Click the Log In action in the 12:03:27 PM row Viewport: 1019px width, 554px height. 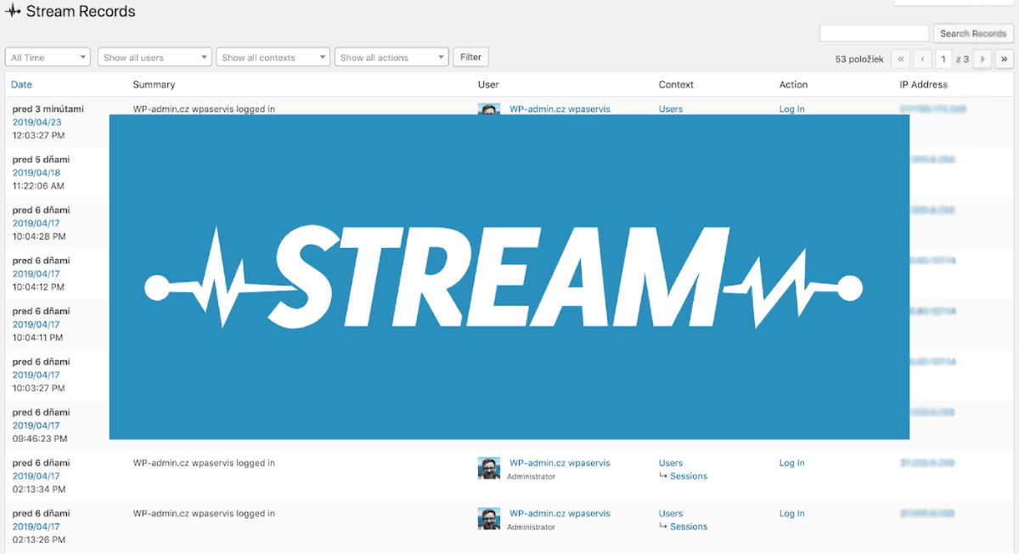click(792, 109)
